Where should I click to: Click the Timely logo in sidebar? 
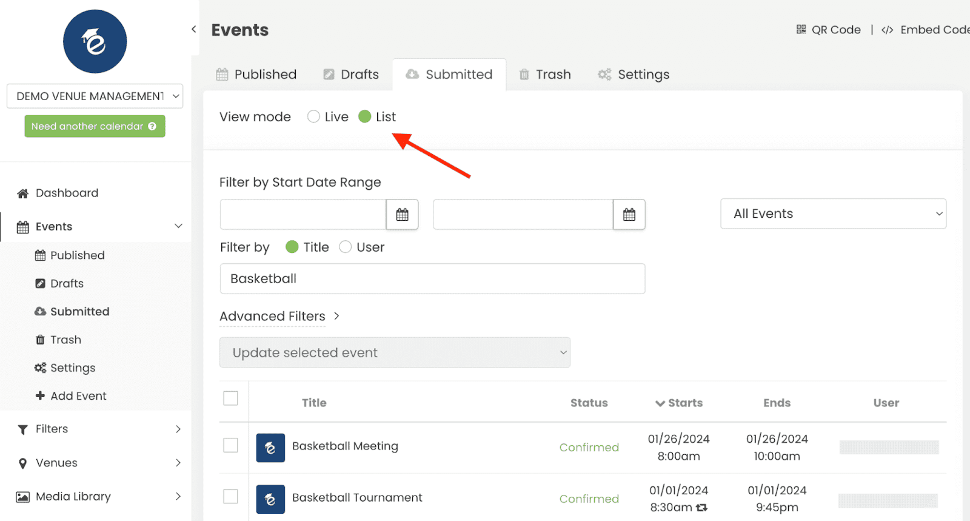point(95,42)
